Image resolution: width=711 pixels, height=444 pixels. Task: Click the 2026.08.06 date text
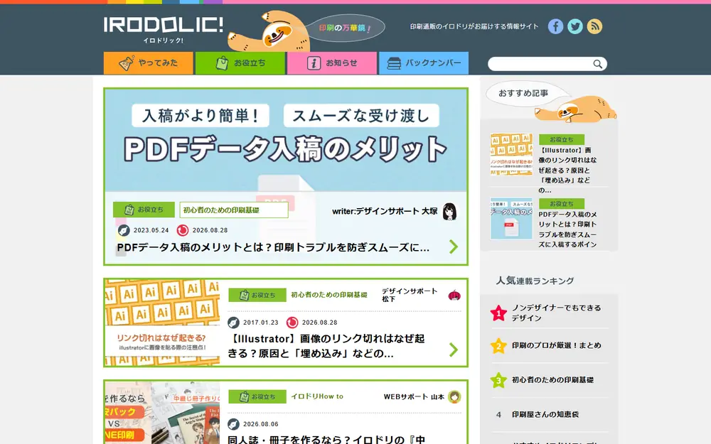point(261,424)
